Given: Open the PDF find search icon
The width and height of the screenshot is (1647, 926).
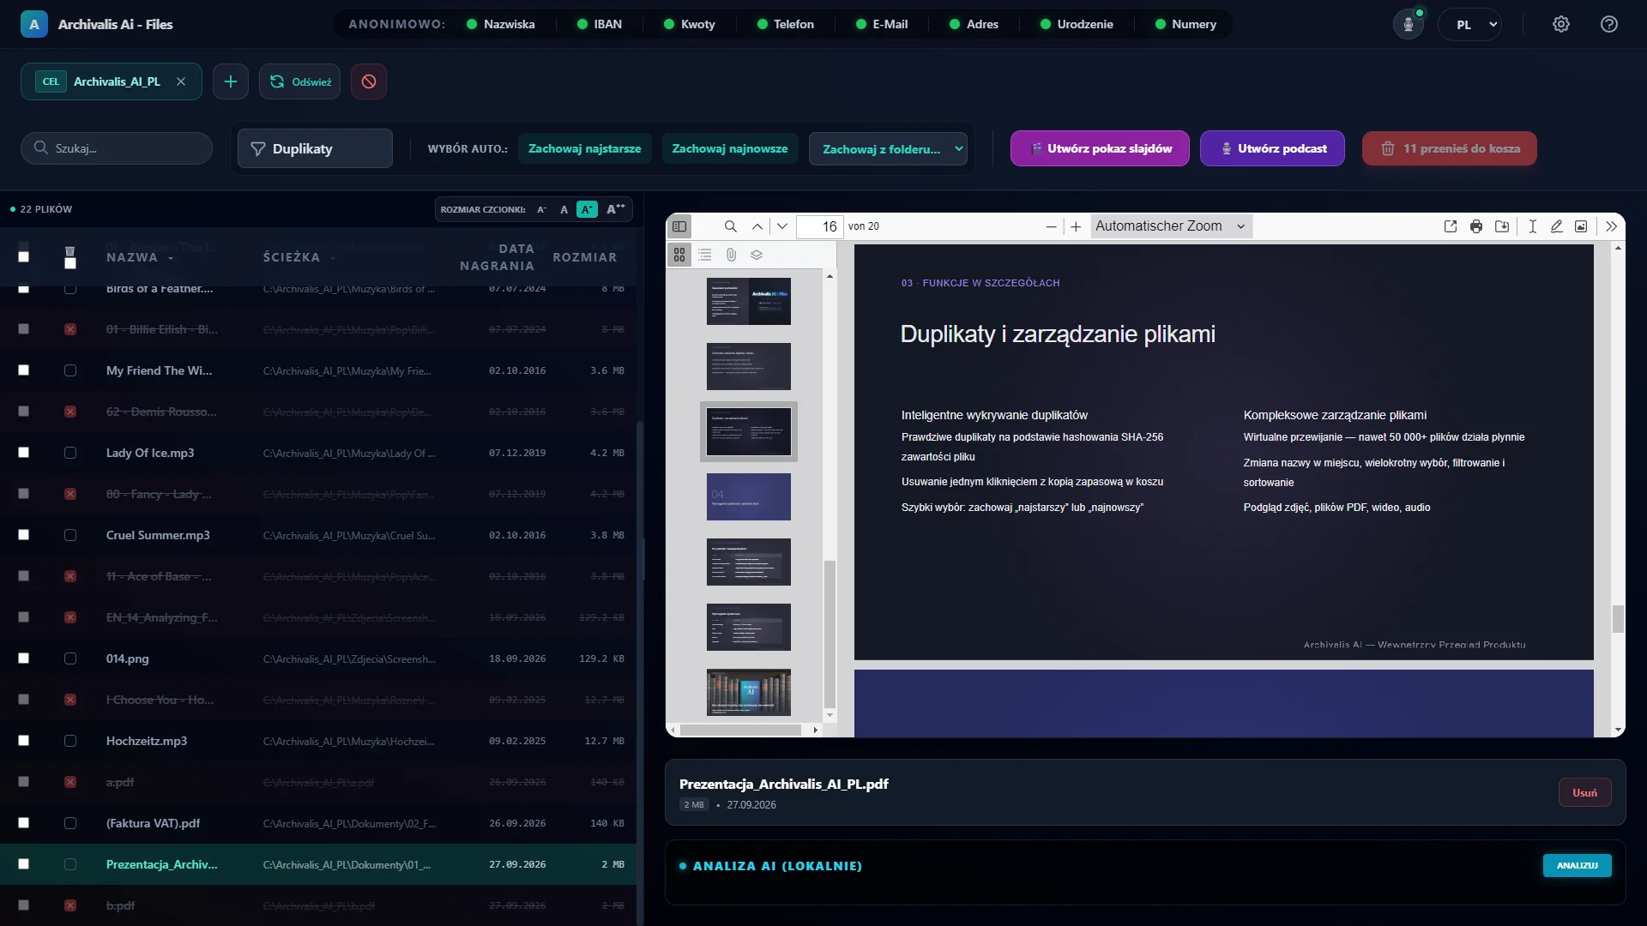Looking at the screenshot, I should [x=730, y=226].
